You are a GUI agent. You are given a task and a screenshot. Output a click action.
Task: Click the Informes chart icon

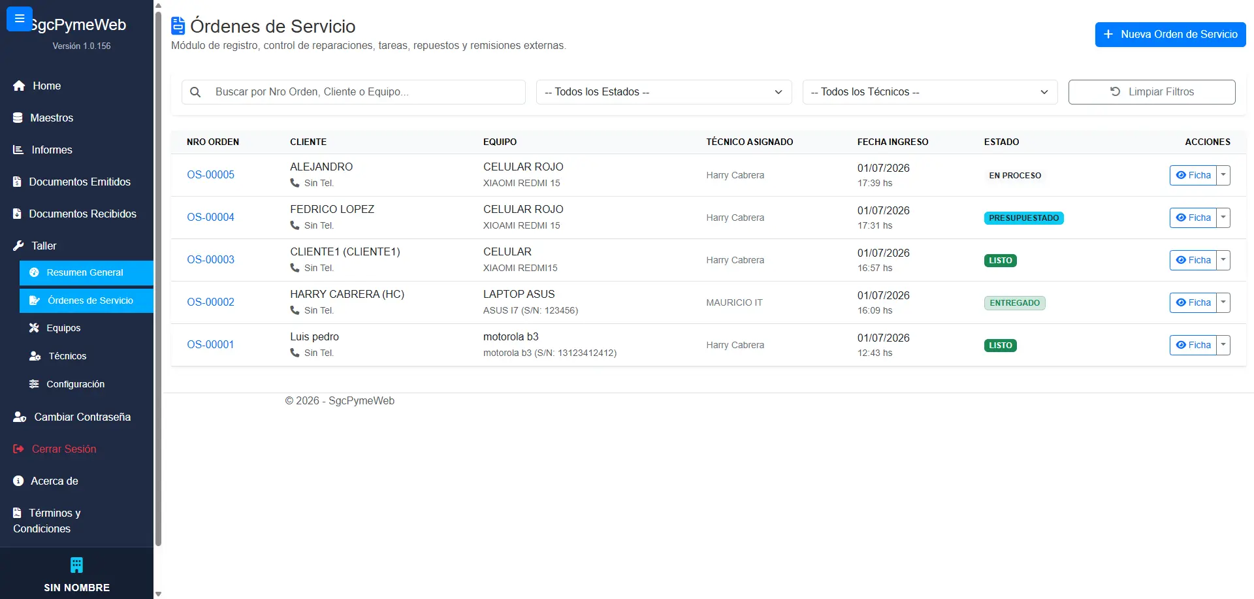click(18, 150)
